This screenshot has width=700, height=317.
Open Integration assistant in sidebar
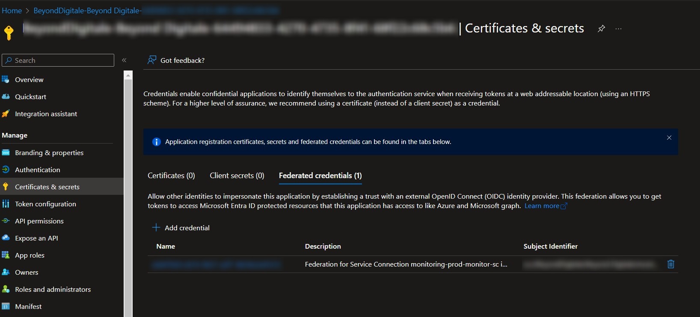click(46, 114)
